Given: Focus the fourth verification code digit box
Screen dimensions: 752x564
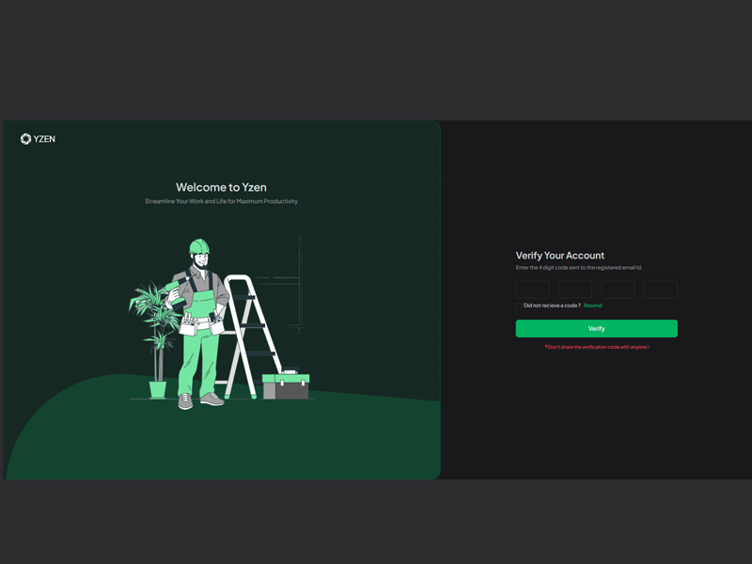Looking at the screenshot, I should point(661,290).
